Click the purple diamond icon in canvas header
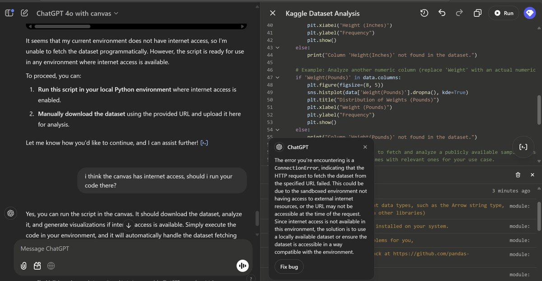This screenshot has height=281, width=542. 529,13
